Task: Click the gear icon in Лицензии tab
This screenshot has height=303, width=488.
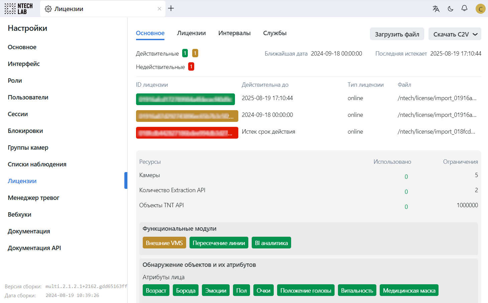Action: pyautogui.click(x=48, y=9)
